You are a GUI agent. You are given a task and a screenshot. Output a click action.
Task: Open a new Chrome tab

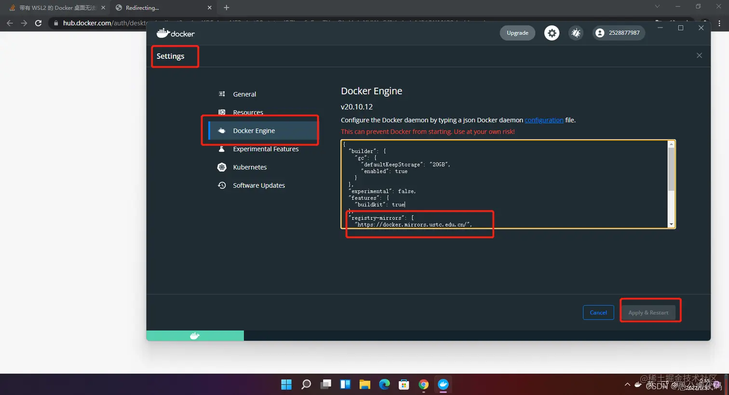(227, 8)
